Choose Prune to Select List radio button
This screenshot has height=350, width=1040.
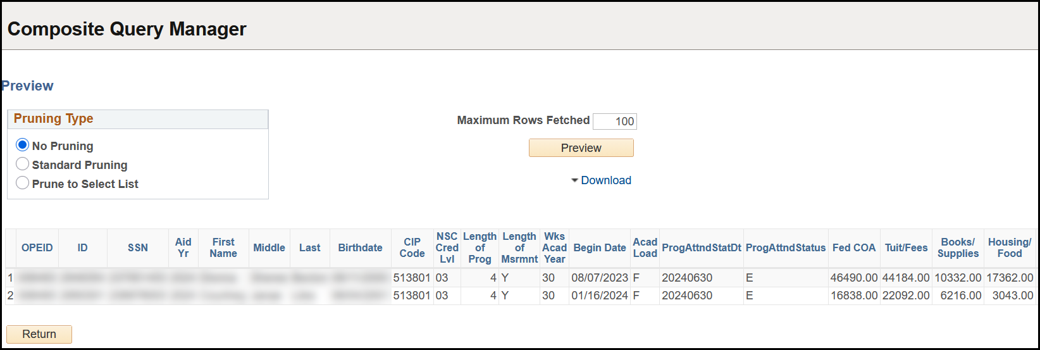23,183
